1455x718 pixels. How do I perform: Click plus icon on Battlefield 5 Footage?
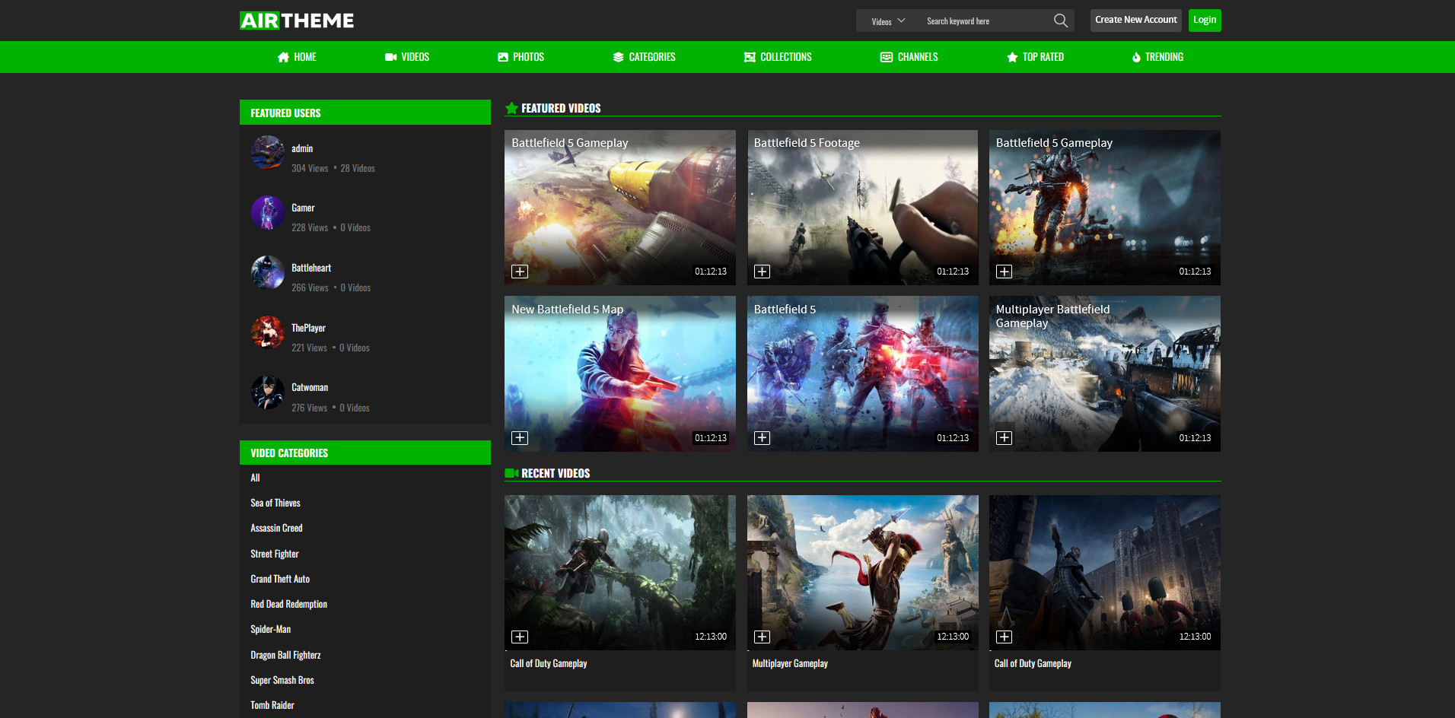762,272
